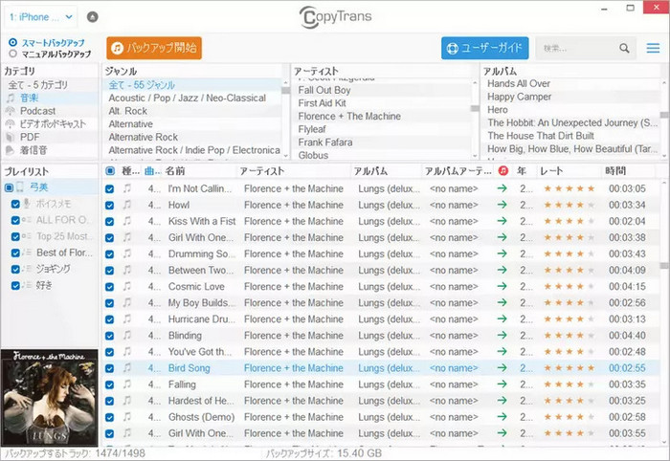The height and width of the screenshot is (461, 670).
Task: Set star rating for Cosmic Love
Action: pyautogui.click(x=569, y=287)
